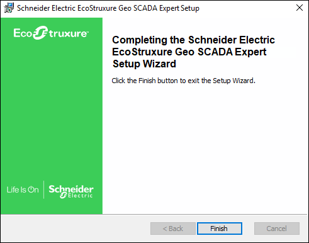Viewport: 309px width, 243px height.
Task: Click the vertical divider beside Life Is On
Action: coord(43,189)
